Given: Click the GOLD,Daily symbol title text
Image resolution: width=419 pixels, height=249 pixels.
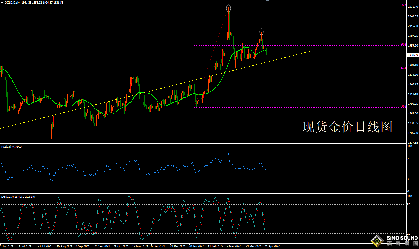Looking at the screenshot, I should tap(12, 3).
